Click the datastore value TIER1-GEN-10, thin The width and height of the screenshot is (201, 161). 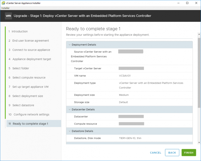pos(130,138)
